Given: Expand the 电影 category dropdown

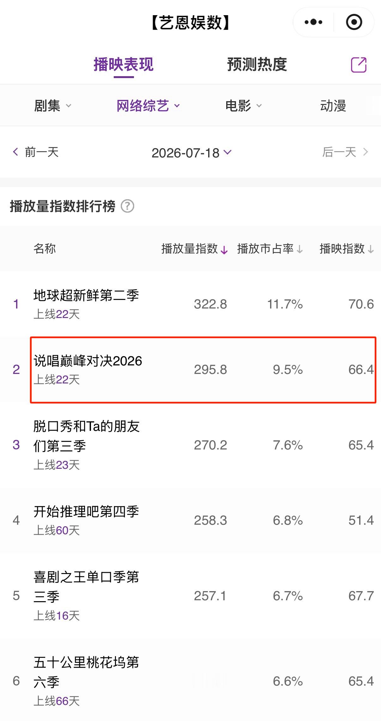Looking at the screenshot, I should point(259,106).
